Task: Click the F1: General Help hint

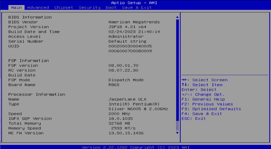Action: 203,99
